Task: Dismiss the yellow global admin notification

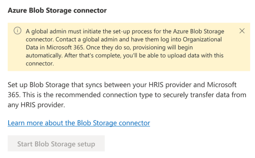Action: pos(242,31)
